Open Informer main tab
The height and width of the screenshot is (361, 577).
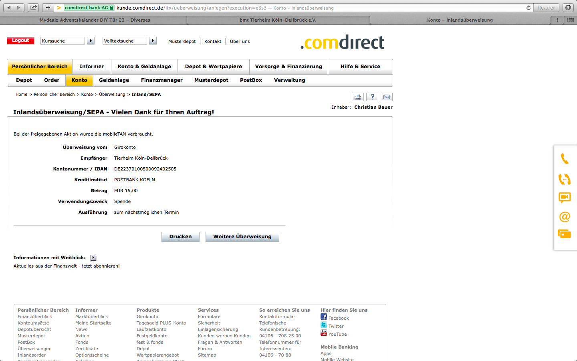(x=92, y=67)
